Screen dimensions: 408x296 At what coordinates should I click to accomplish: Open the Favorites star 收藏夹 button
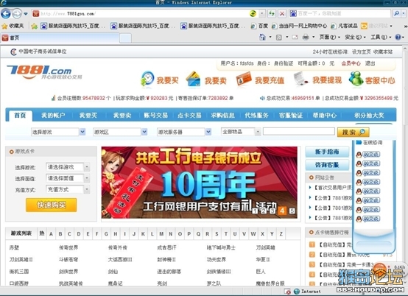click(x=13, y=26)
